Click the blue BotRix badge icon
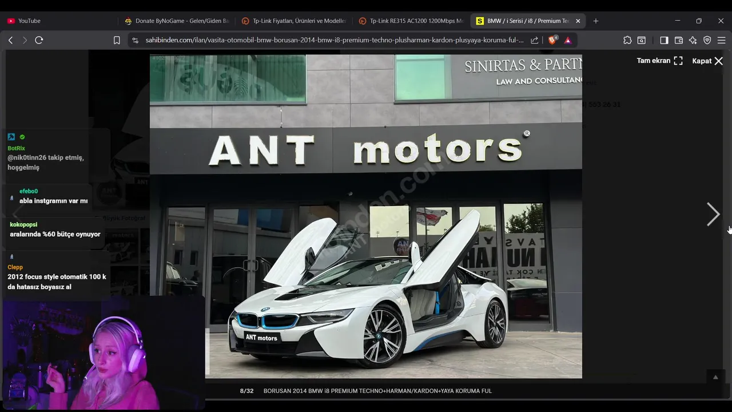The width and height of the screenshot is (732, 412). point(11,137)
